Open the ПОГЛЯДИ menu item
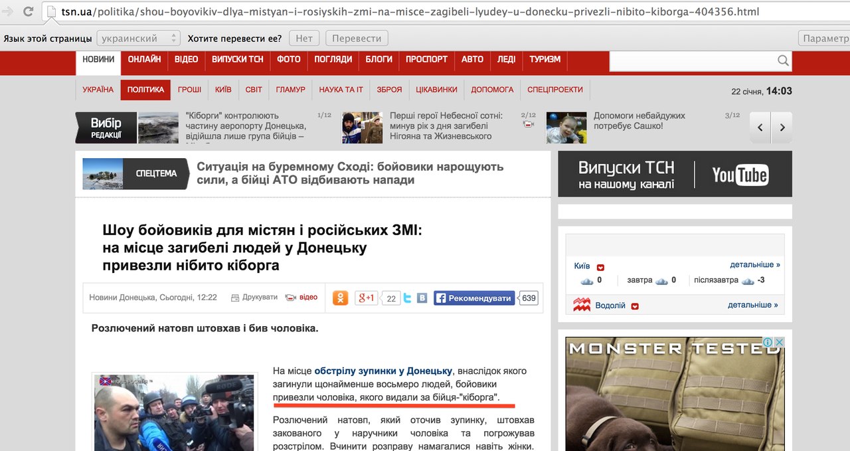850x451 pixels. [333, 59]
